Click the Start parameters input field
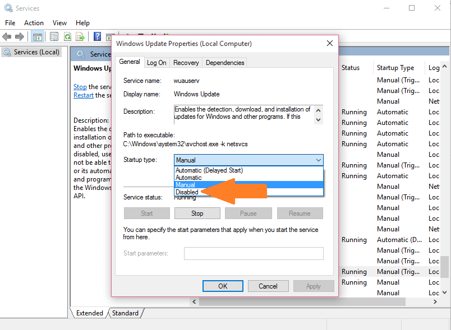451x330 pixels. point(254,253)
